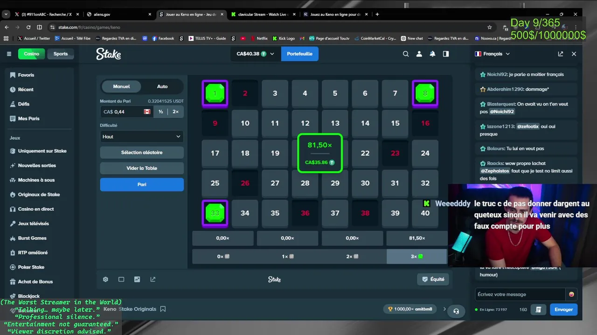Go back in the browser

click(7, 27)
